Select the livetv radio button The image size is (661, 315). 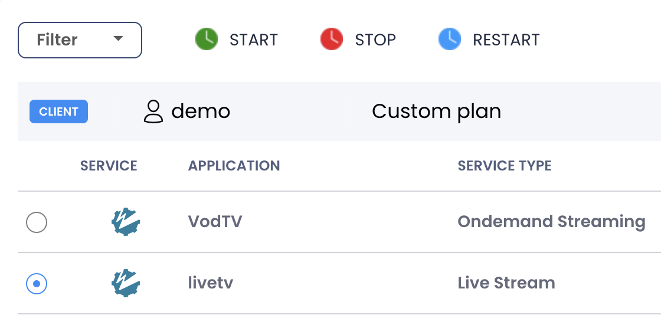[37, 284]
